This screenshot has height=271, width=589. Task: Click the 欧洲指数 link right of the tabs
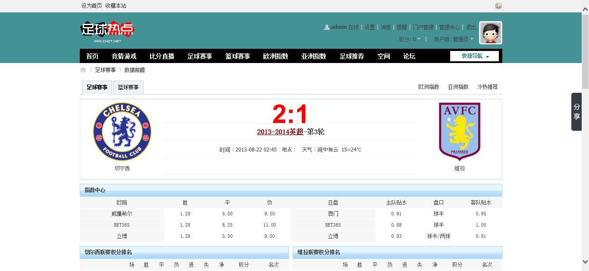pos(429,87)
